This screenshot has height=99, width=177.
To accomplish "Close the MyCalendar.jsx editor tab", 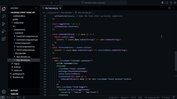I will [60, 8].
